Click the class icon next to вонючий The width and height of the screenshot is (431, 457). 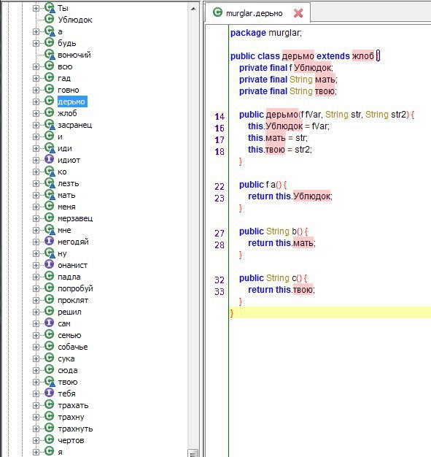tap(50, 54)
